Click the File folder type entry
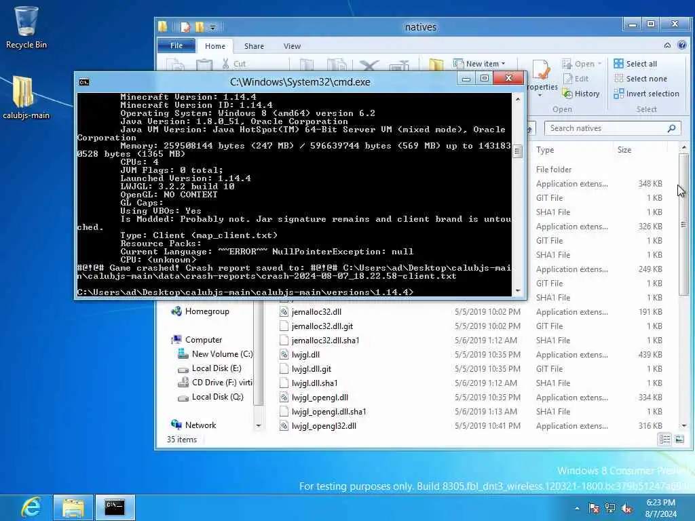695x521 pixels. point(554,169)
